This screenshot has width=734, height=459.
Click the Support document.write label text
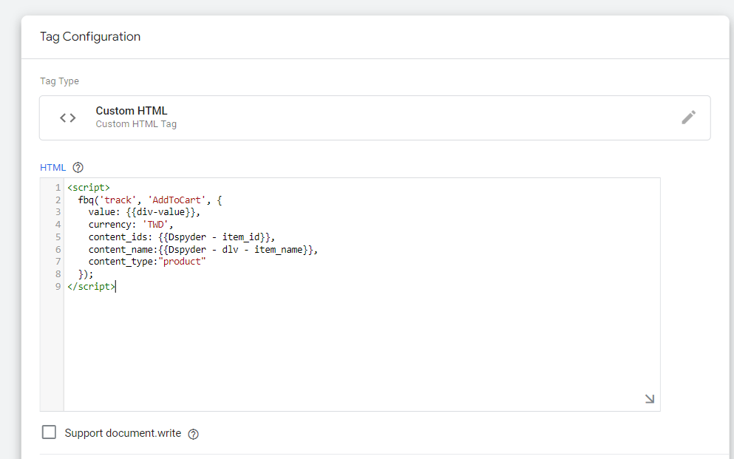pyautogui.click(x=123, y=433)
